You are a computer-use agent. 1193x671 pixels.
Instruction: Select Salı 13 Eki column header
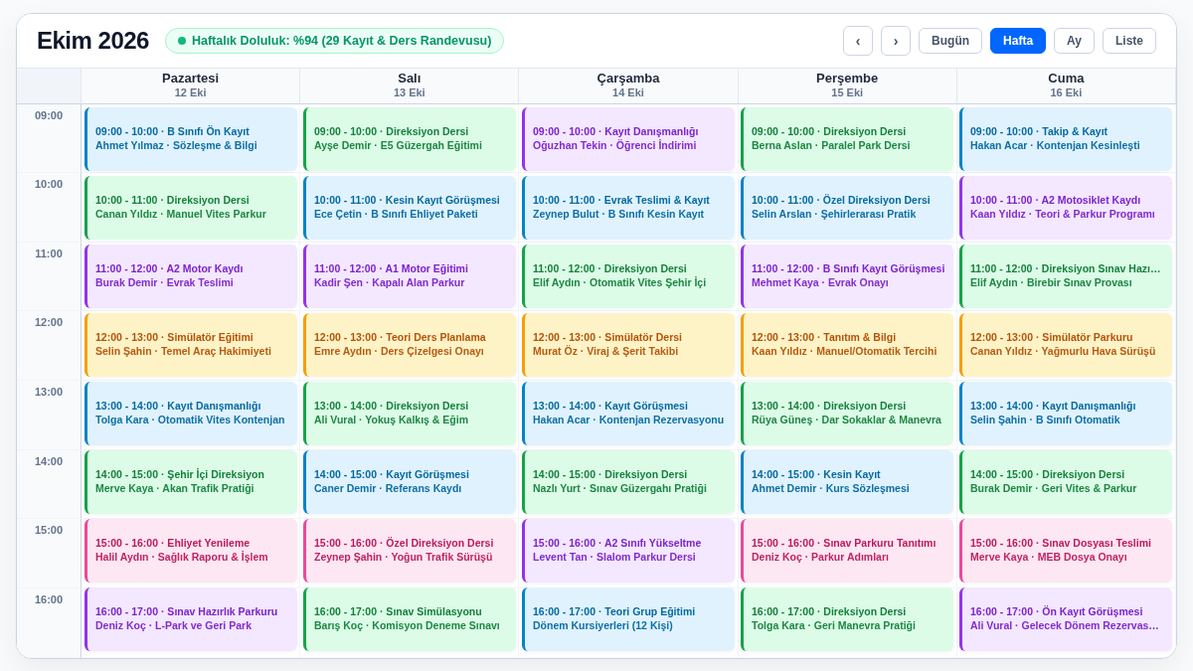(410, 85)
